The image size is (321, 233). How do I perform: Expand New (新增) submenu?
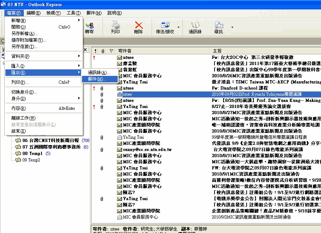coord(44,21)
